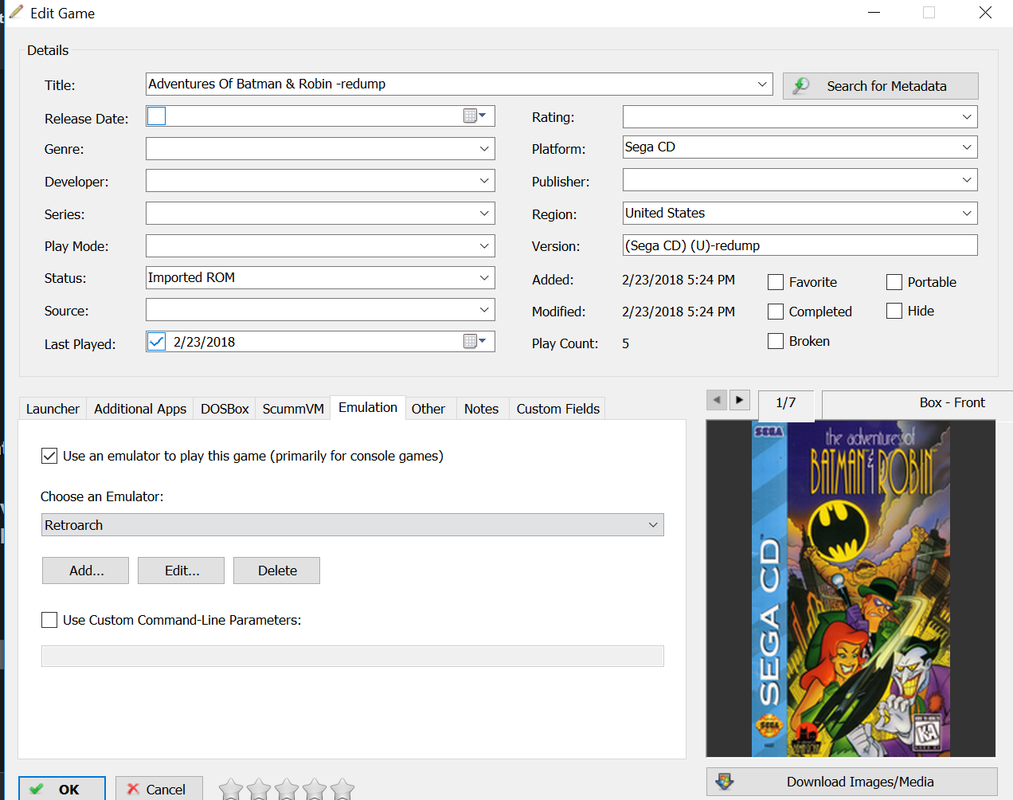The width and height of the screenshot is (1013, 800).
Task: Click the Edit... emulator button
Action: [181, 571]
